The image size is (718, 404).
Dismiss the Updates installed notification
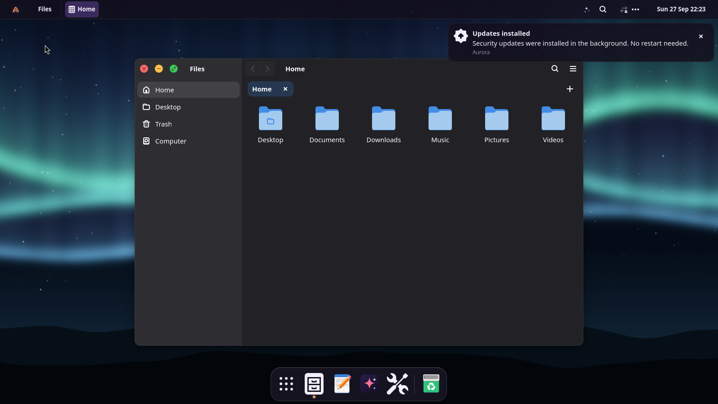(701, 36)
